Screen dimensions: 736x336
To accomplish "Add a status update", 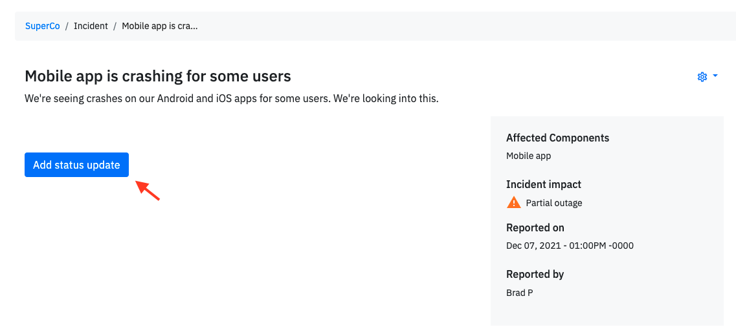I will click(x=76, y=165).
